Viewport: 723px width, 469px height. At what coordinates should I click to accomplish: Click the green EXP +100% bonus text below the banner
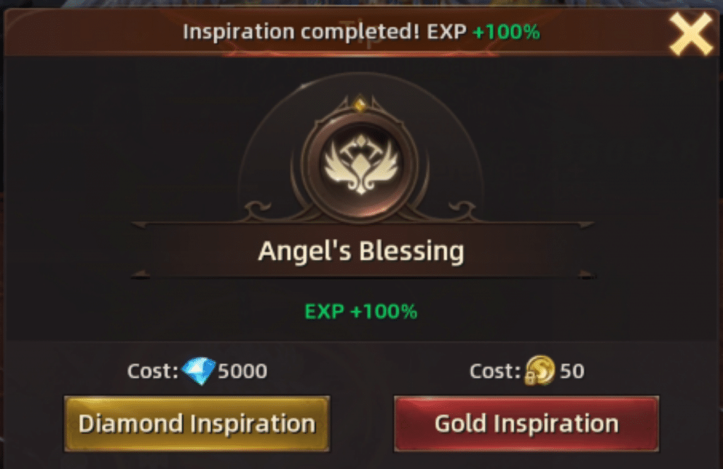pos(361,312)
